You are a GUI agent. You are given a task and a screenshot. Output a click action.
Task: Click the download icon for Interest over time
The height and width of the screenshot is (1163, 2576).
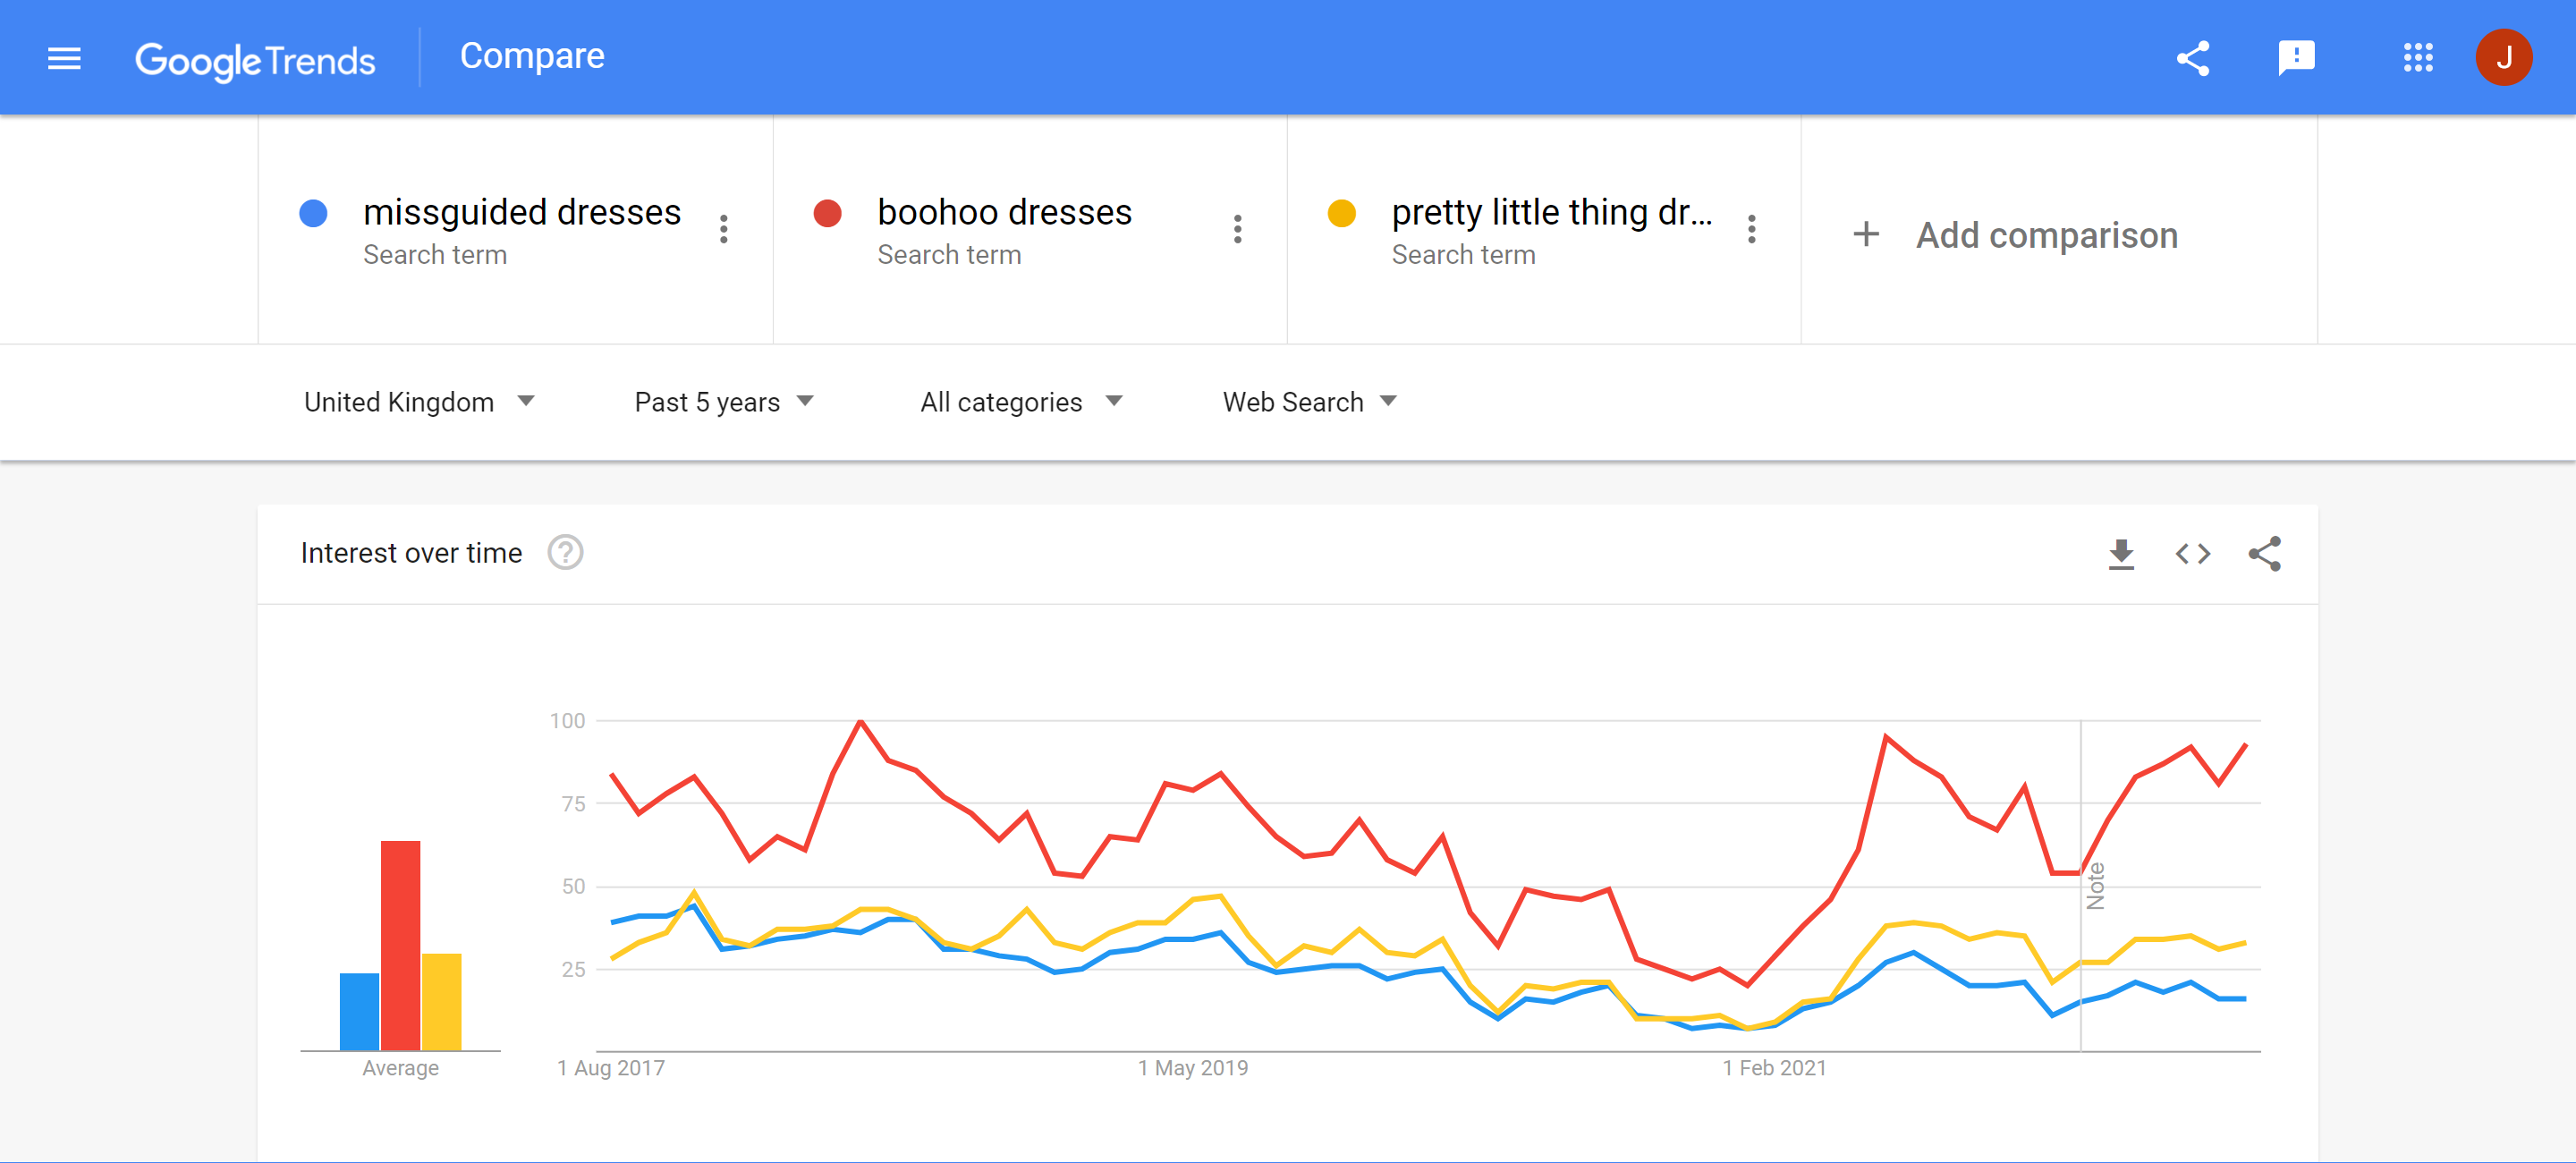(2121, 554)
